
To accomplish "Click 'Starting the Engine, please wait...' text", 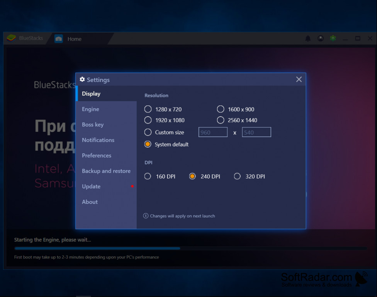I will pyautogui.click(x=53, y=240).
